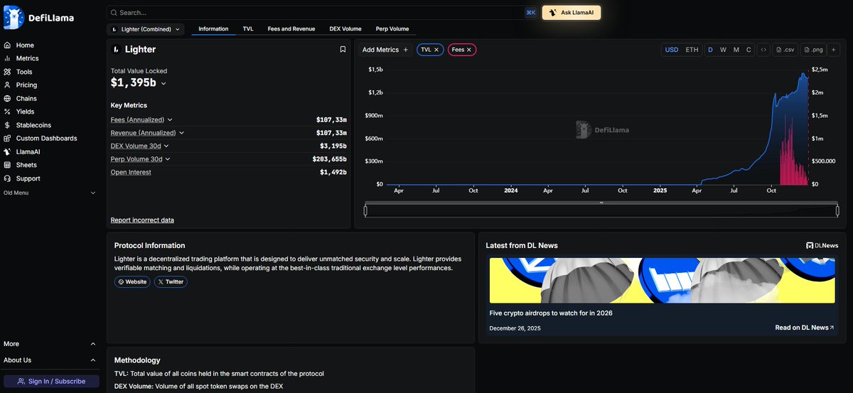Expand Perp Volume 30d row

167,159
